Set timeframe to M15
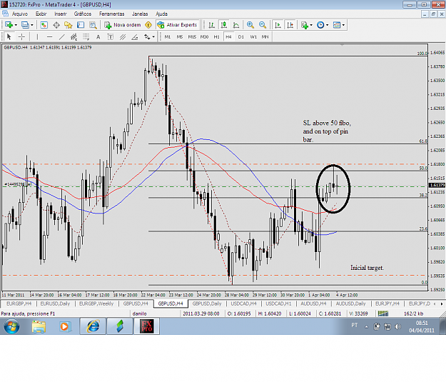 (x=192, y=36)
